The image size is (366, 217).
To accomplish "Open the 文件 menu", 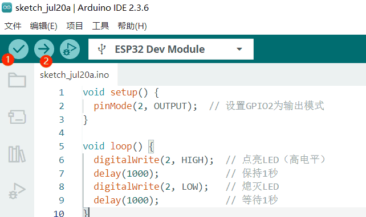I will [13, 26].
